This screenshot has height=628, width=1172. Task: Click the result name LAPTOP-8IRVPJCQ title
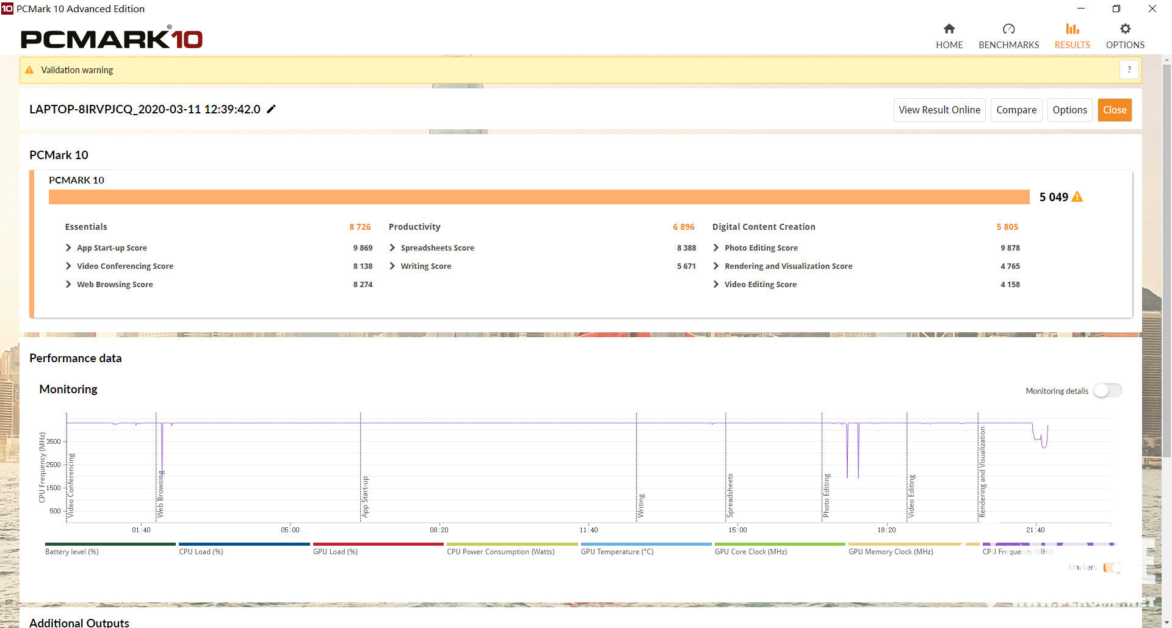pyautogui.click(x=145, y=109)
